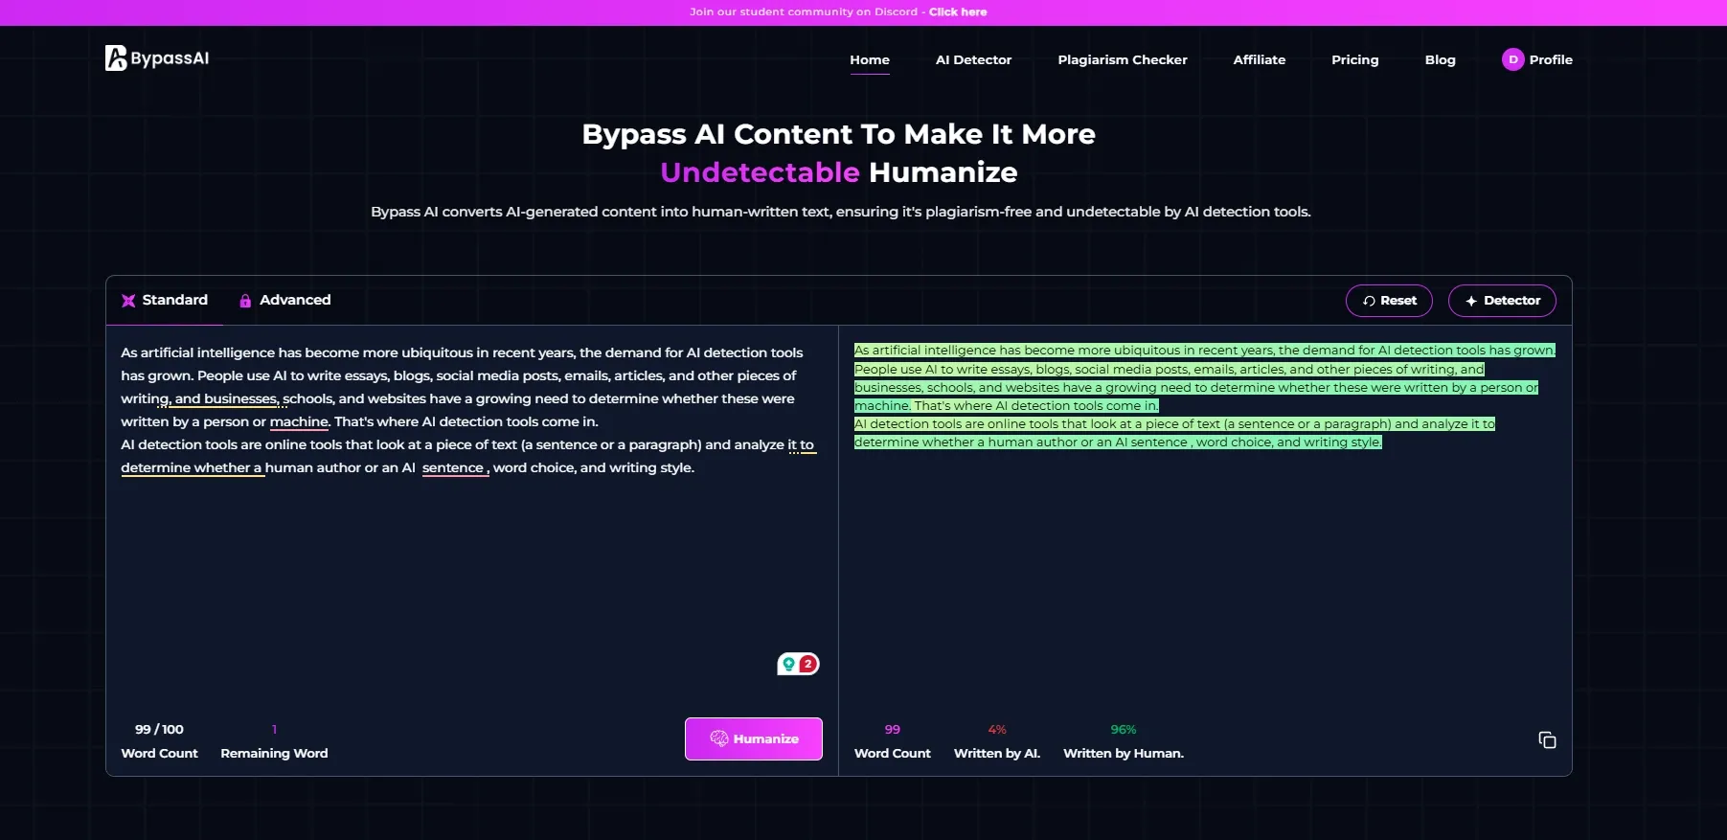The height and width of the screenshot is (840, 1727).
Task: Click the underlined 'and businesses' phrase
Action: click(x=226, y=398)
